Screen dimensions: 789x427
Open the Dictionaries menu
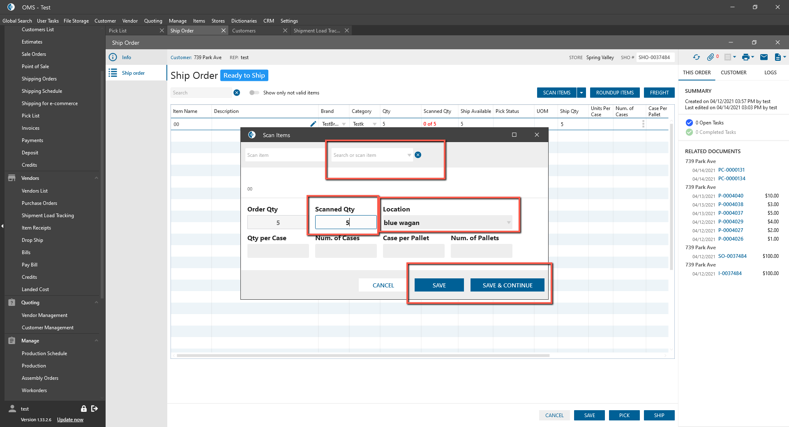point(244,21)
